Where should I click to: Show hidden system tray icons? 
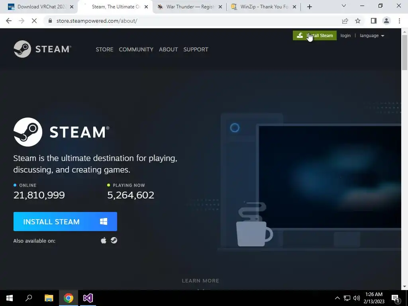(x=337, y=298)
